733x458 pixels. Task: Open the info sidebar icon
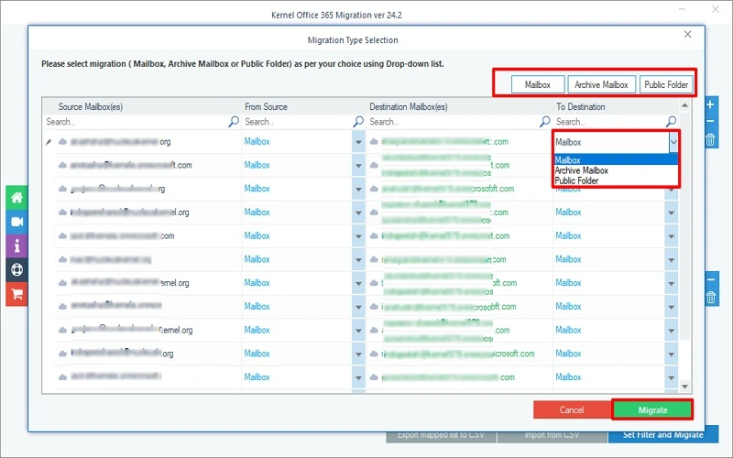coord(16,245)
